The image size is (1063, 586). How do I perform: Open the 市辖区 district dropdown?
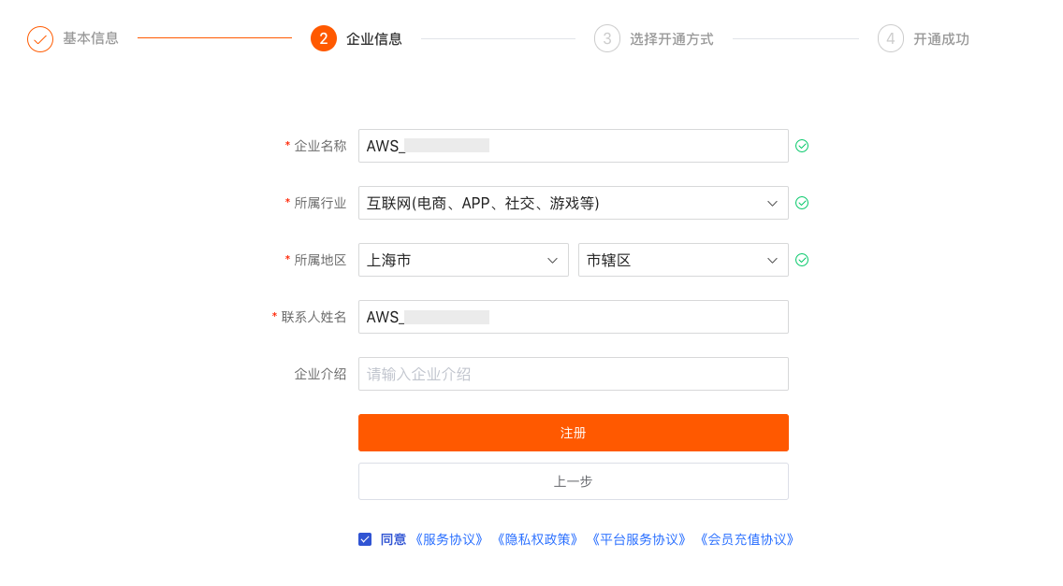[683, 260]
